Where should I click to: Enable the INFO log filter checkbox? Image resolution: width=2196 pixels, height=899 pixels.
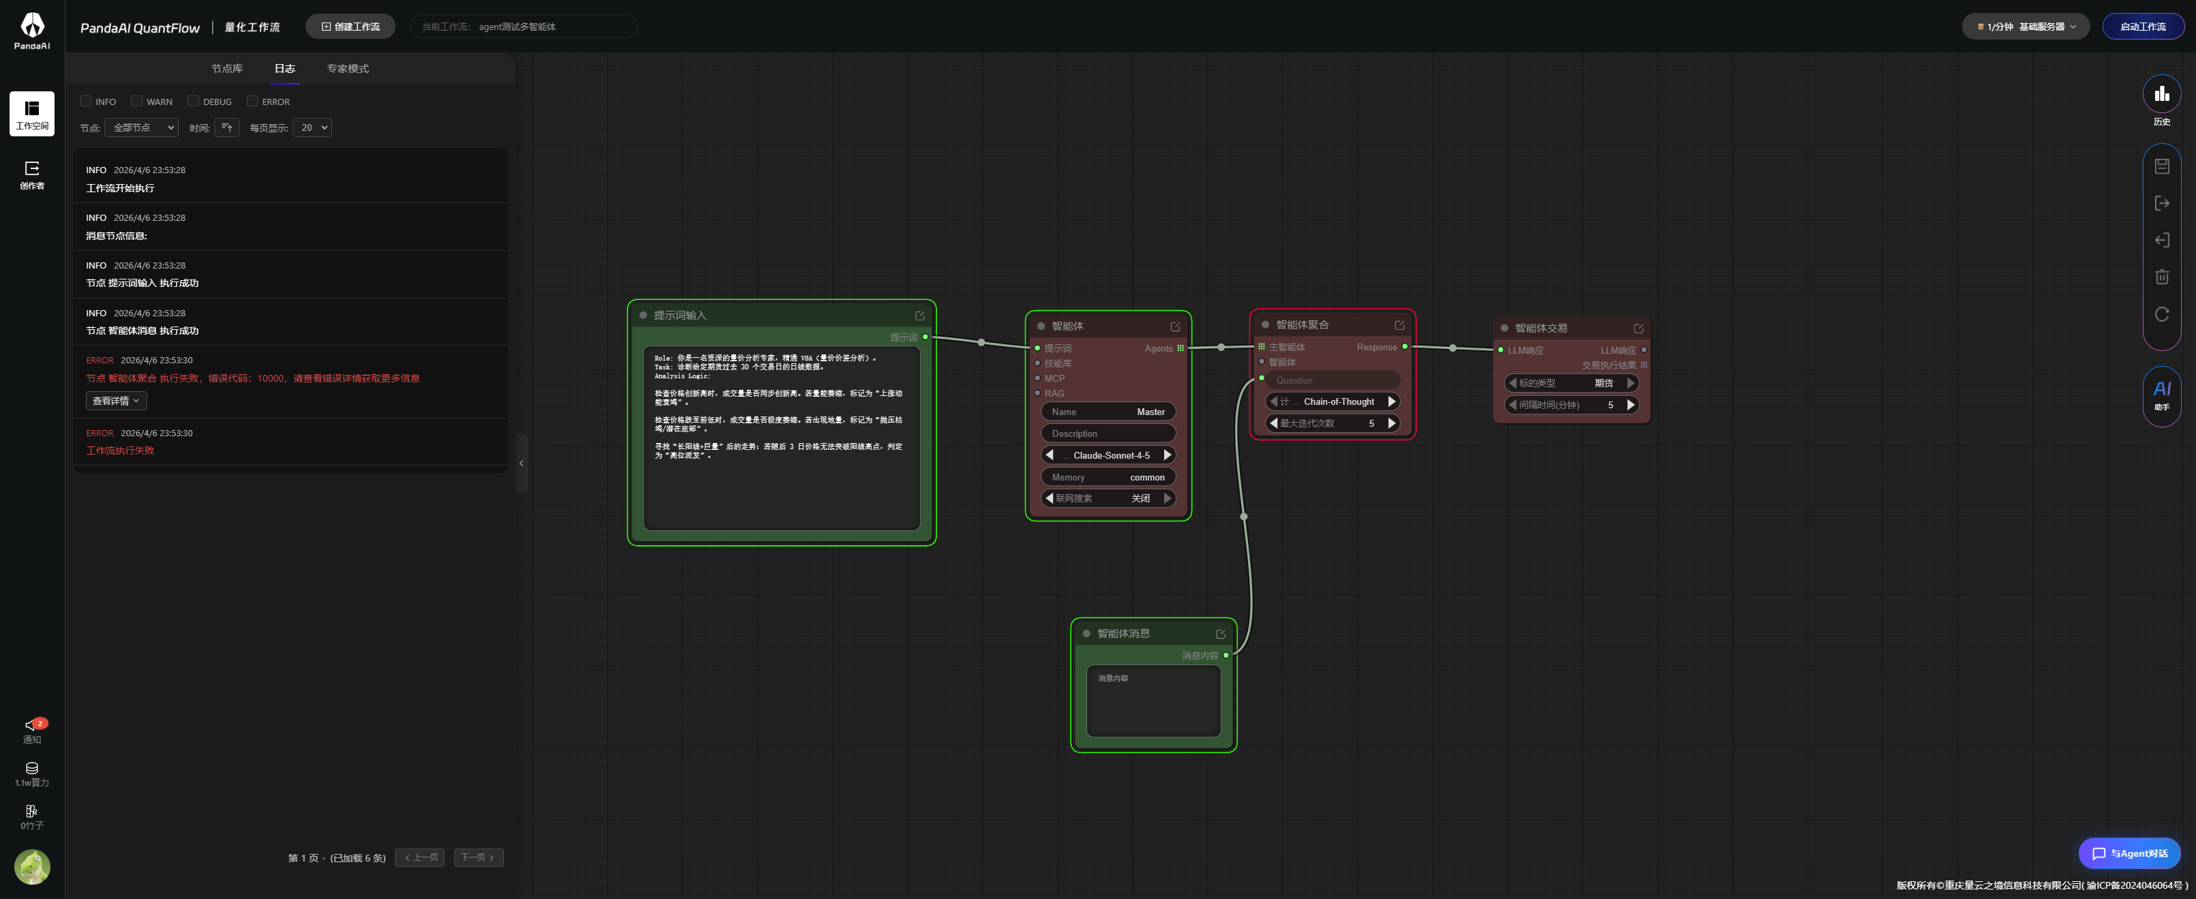click(86, 102)
